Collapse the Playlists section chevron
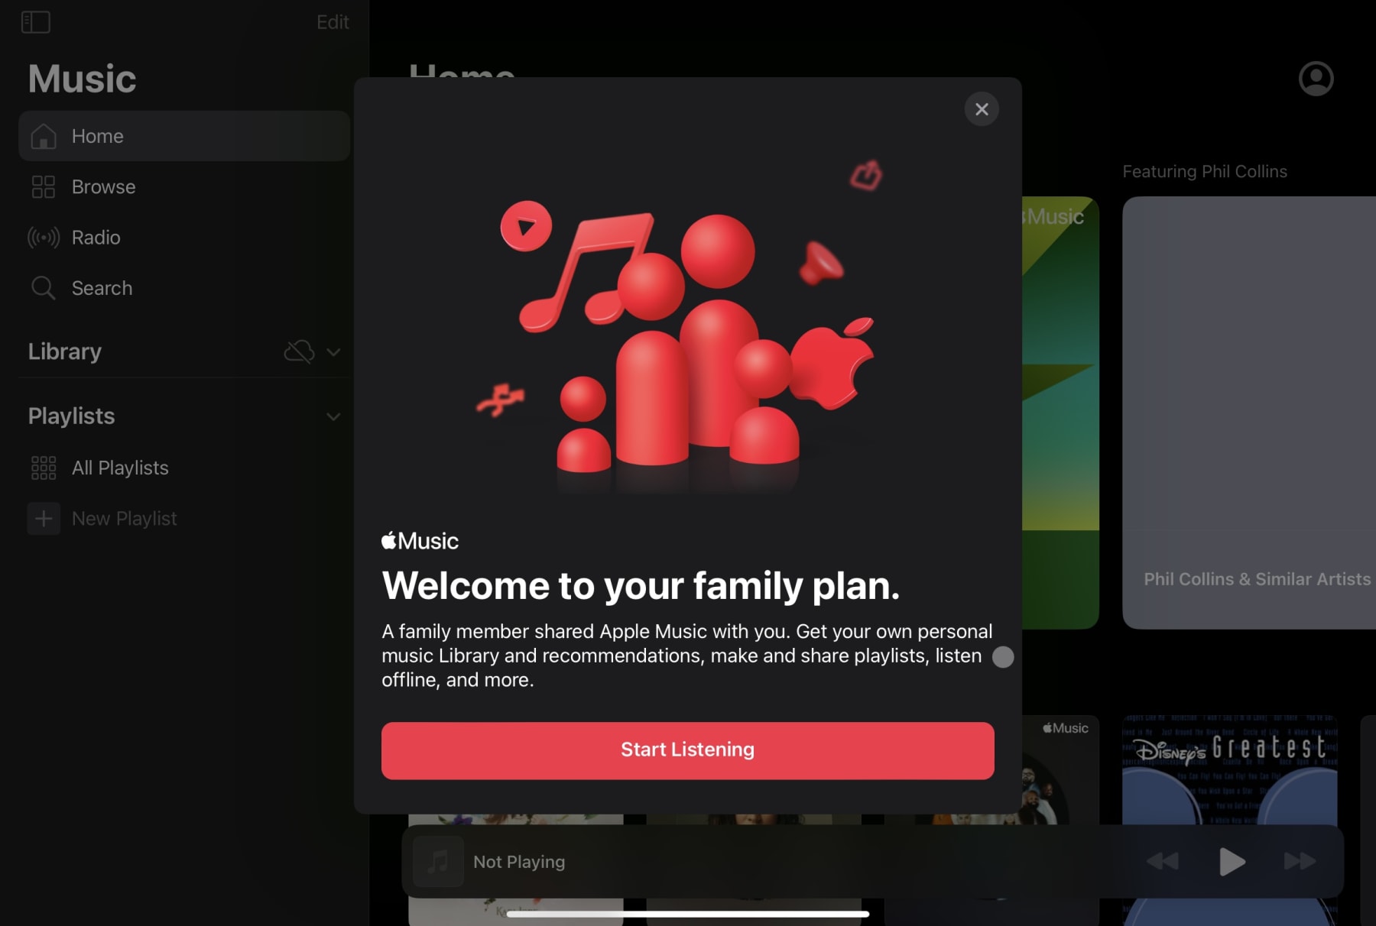This screenshot has height=926, width=1376. point(333,417)
